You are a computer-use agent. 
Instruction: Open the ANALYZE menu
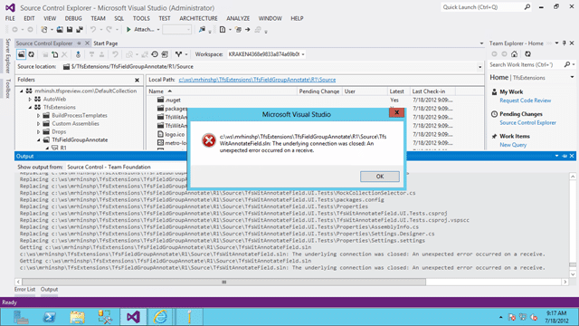(x=238, y=18)
